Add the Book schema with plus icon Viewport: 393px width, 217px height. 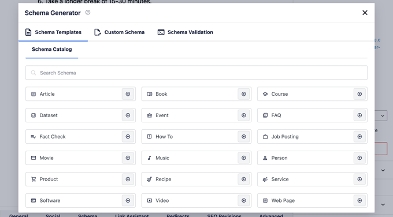coord(244,94)
